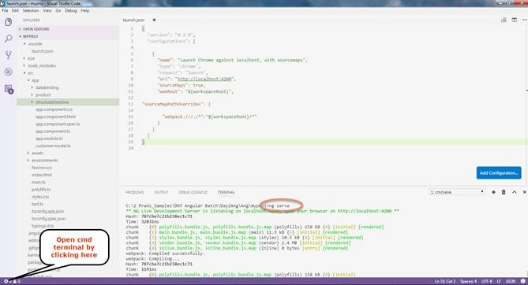This screenshot has height=285, width=528.
Task: Open app.module.ts file
Action: 49,139
